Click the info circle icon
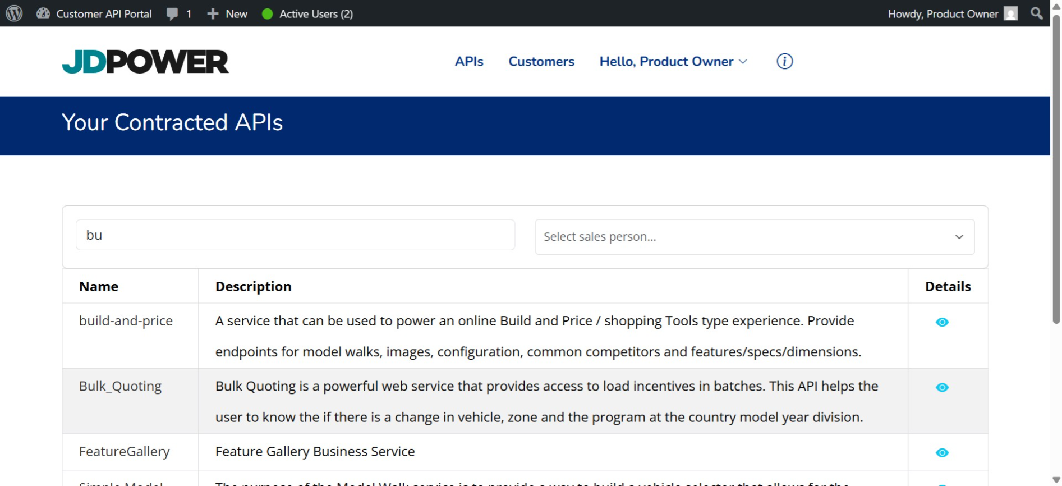Viewport: 1062px width, 486px height. 784,61
